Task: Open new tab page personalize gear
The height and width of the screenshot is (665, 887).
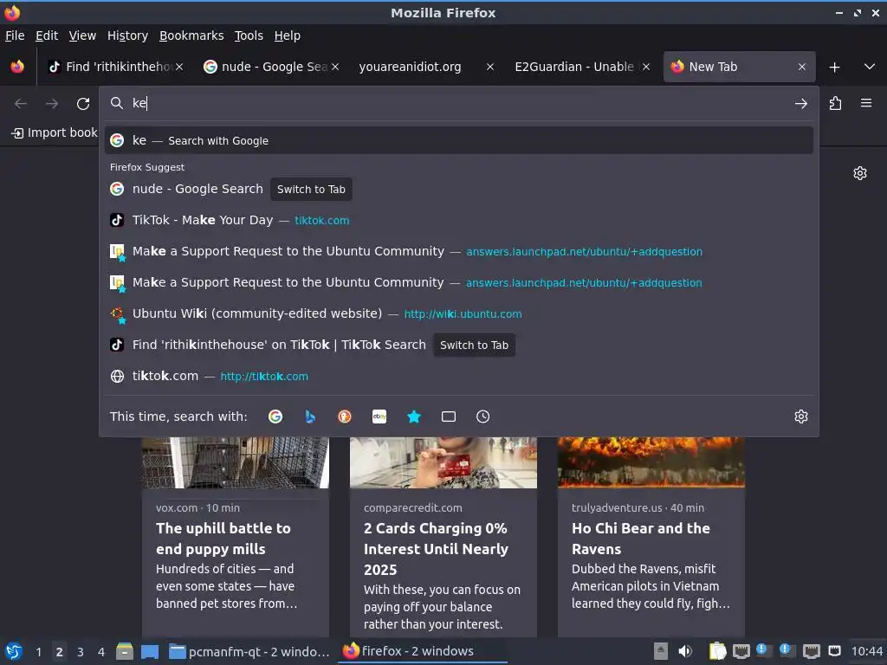Action: click(x=860, y=173)
